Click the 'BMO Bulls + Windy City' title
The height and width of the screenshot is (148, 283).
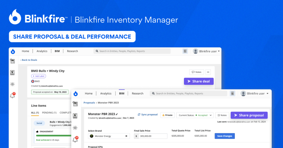pos(48,71)
